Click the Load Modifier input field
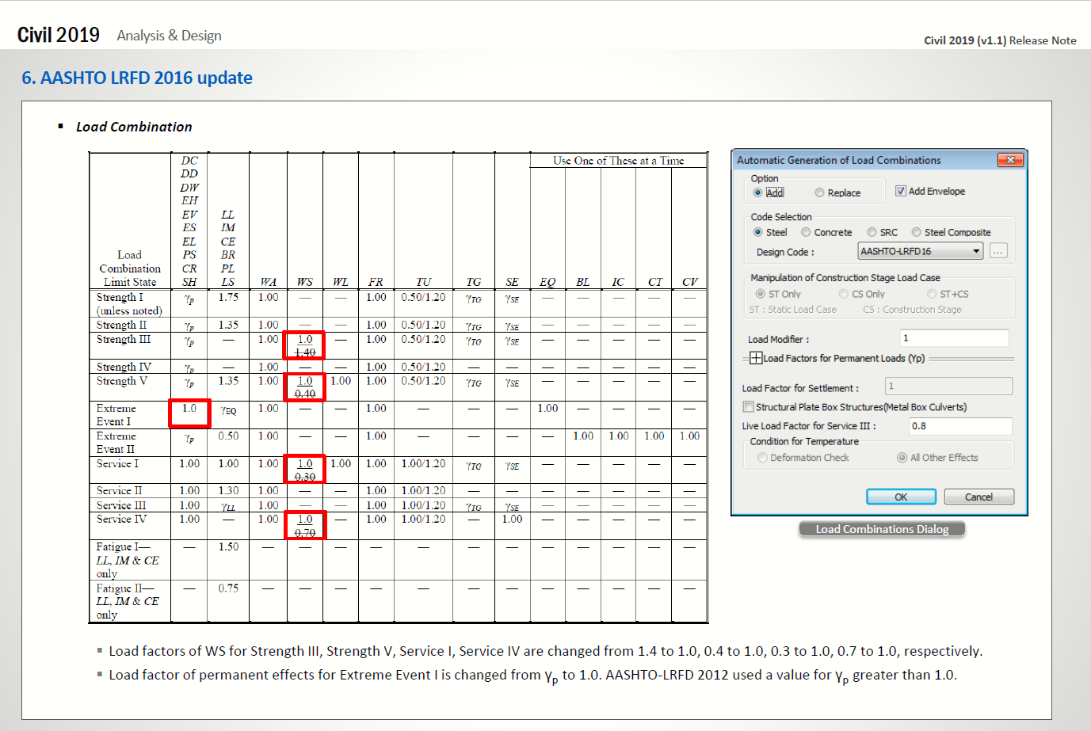This screenshot has height=731, width=1091. (x=955, y=338)
